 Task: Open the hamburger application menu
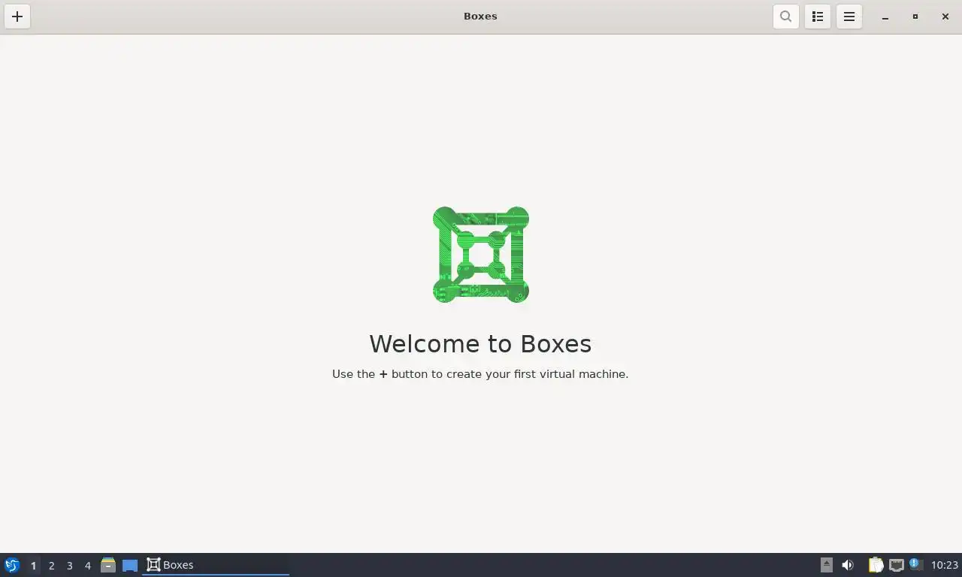click(849, 17)
